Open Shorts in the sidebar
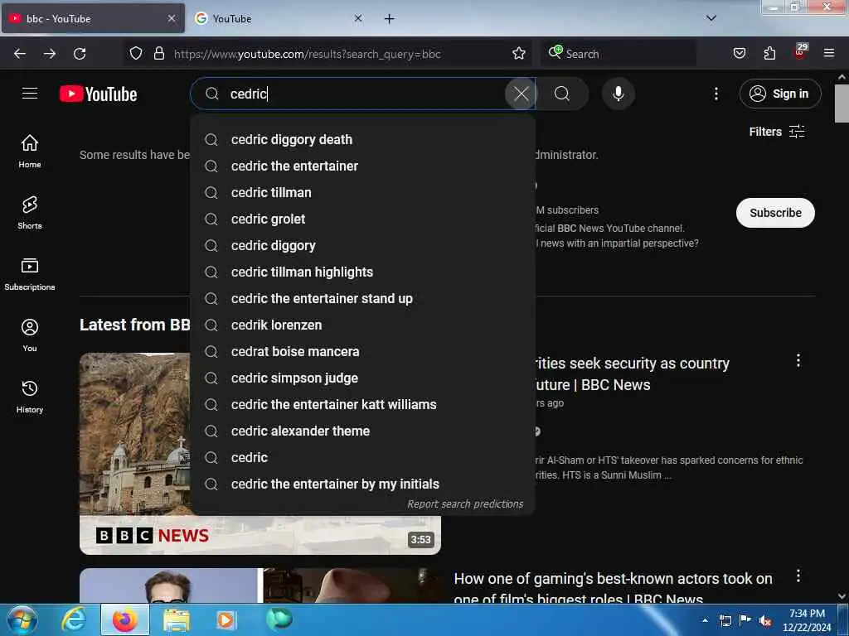The image size is (849, 636). tap(30, 213)
